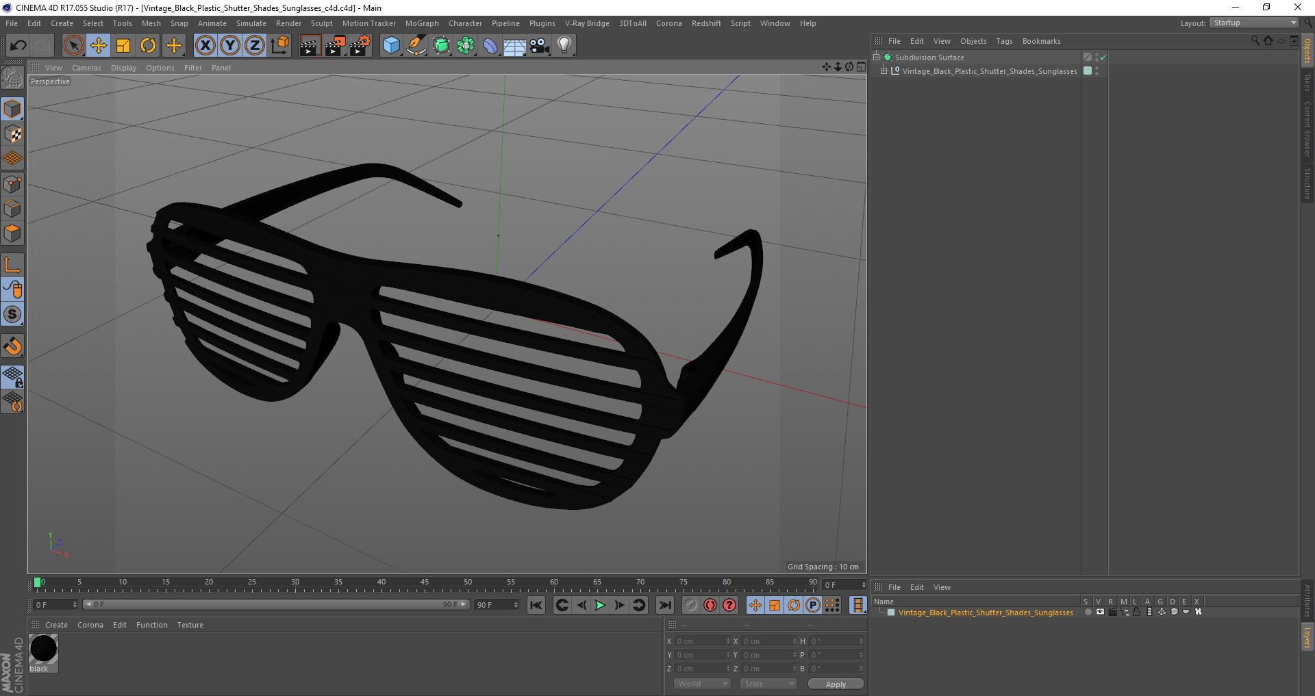Open Array modeling objects icon
This screenshot has height=696, width=1315.
click(x=466, y=45)
